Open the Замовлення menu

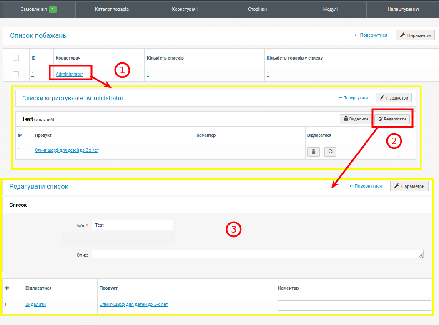[x=39, y=9]
